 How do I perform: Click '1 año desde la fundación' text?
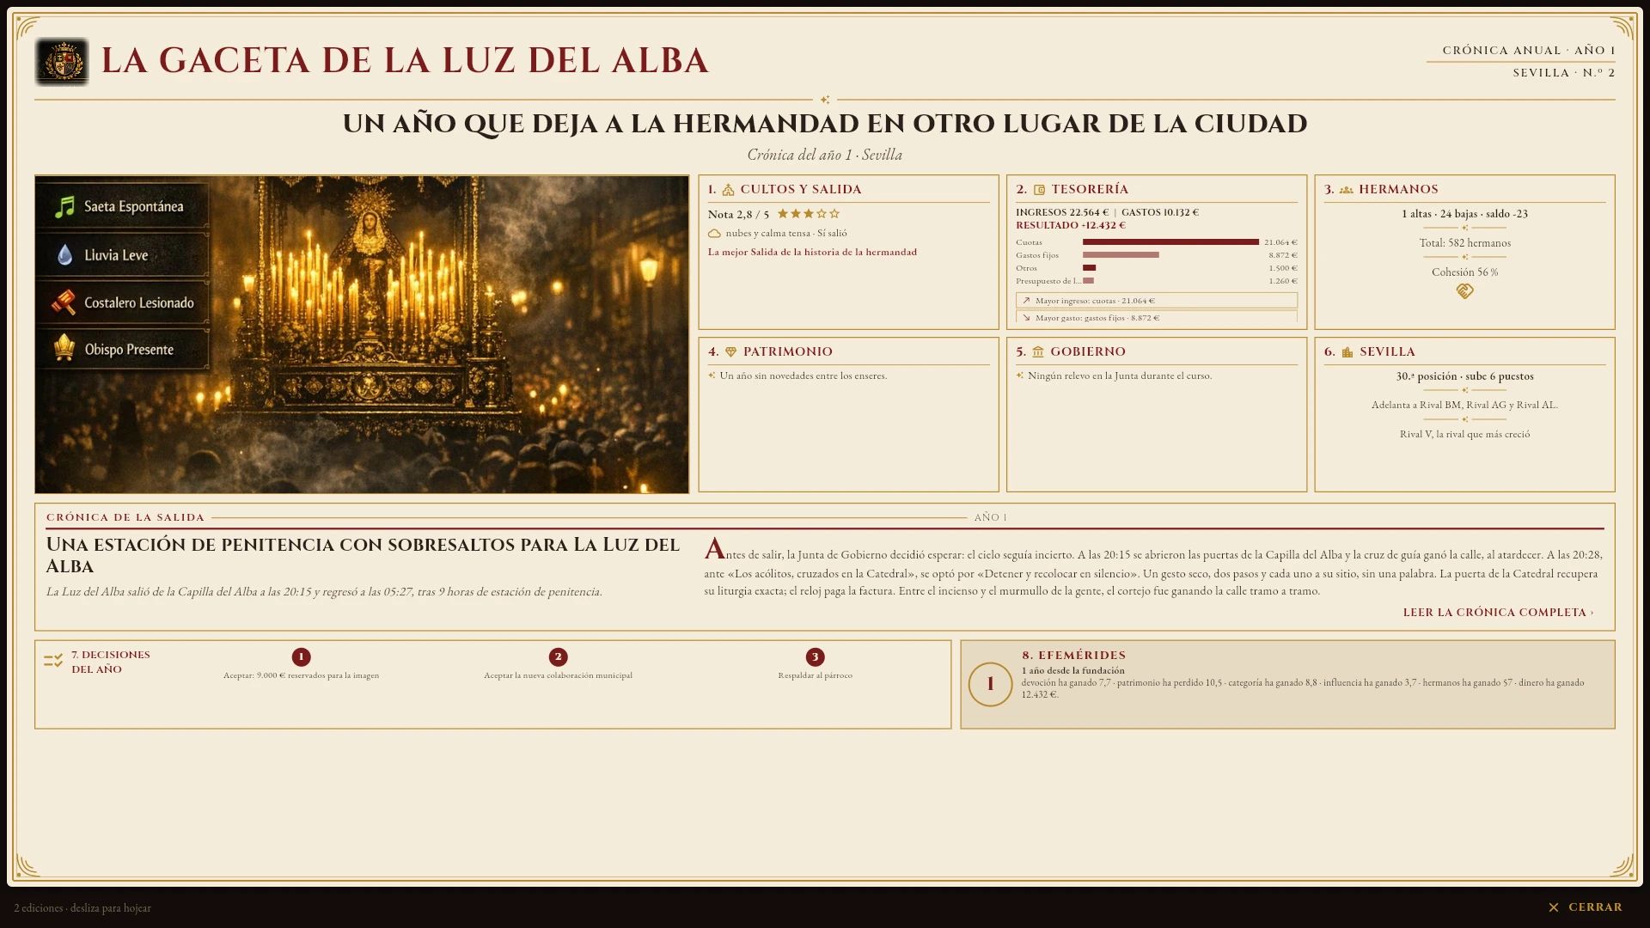(1073, 671)
